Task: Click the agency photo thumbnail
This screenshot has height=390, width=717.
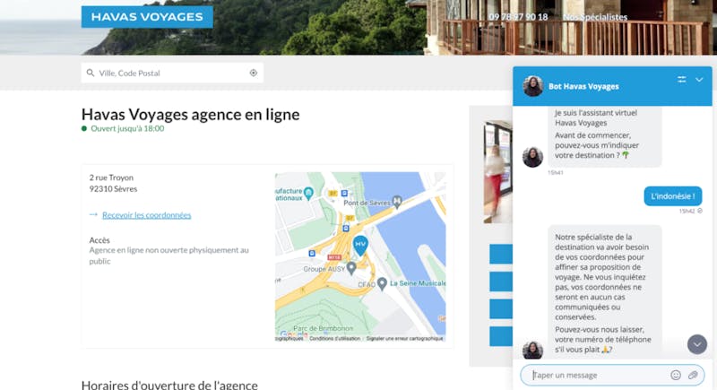Action: click(x=498, y=172)
